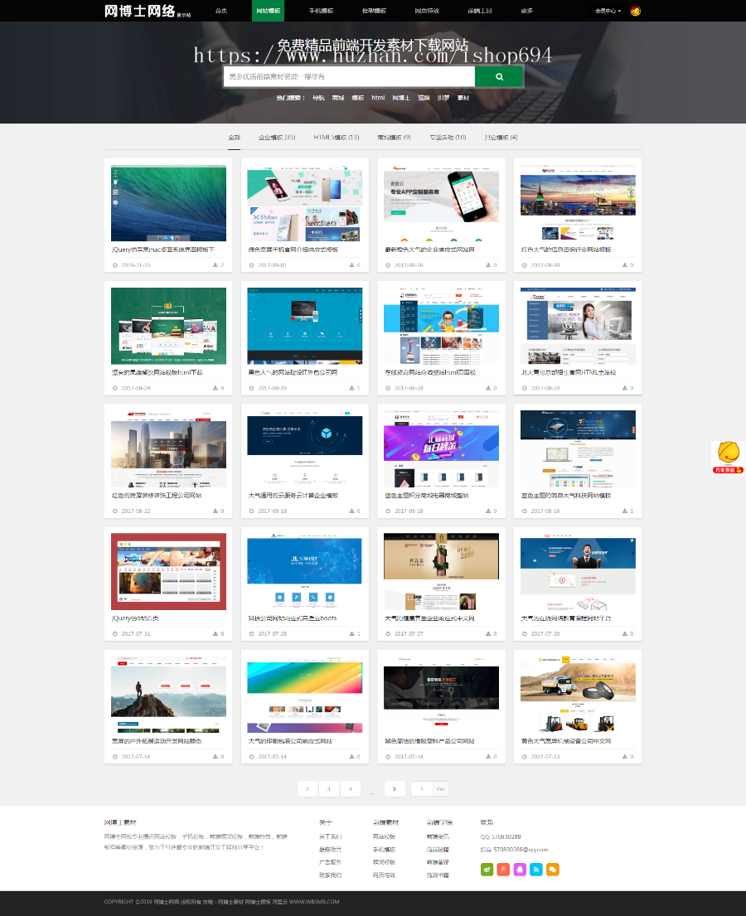The image size is (746, 916).
Task: Click the 关于我们 footer link
Action: (330, 836)
